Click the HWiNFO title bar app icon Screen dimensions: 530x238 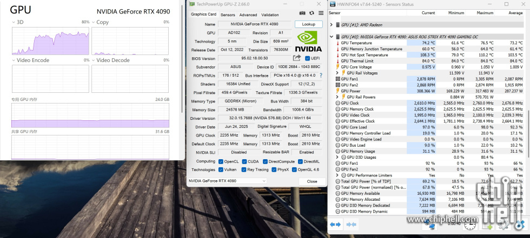pyautogui.click(x=332, y=4)
